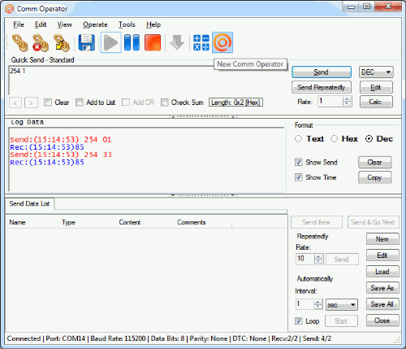Increase the Quick Send Rate spinner up arrow
Viewport: 406px width, 349px height.
[x=347, y=99]
